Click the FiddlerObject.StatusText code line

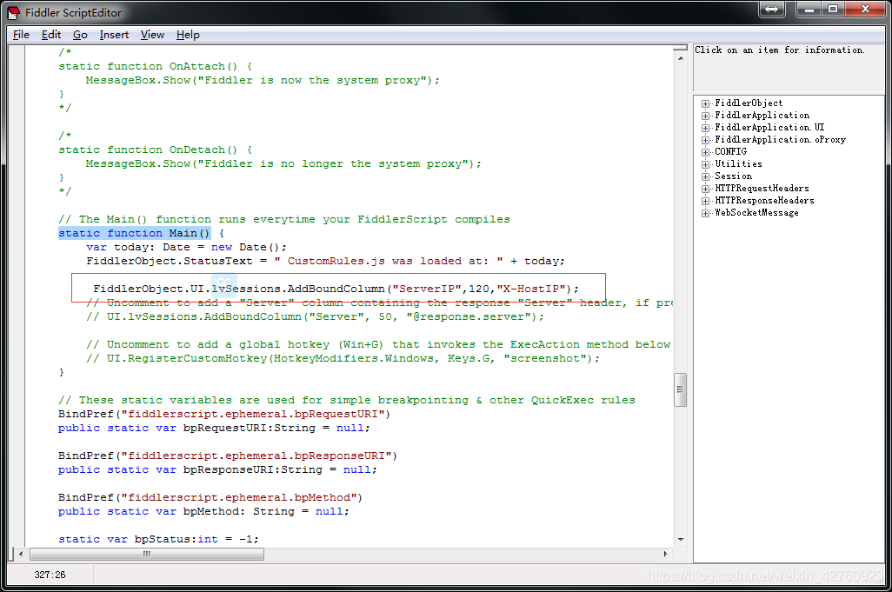click(x=325, y=261)
